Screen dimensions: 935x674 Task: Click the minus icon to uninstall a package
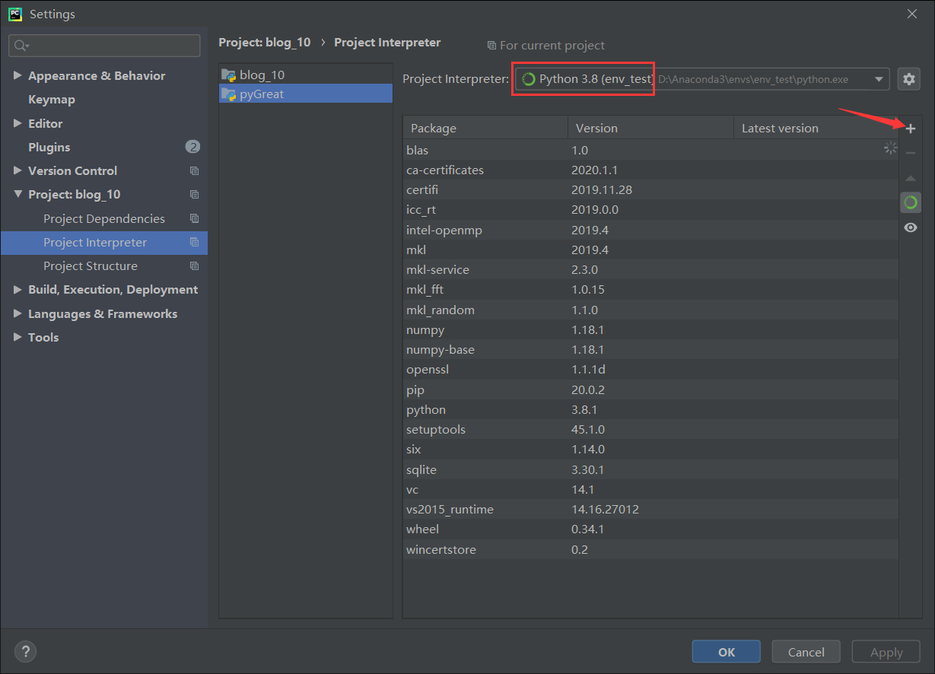[910, 153]
